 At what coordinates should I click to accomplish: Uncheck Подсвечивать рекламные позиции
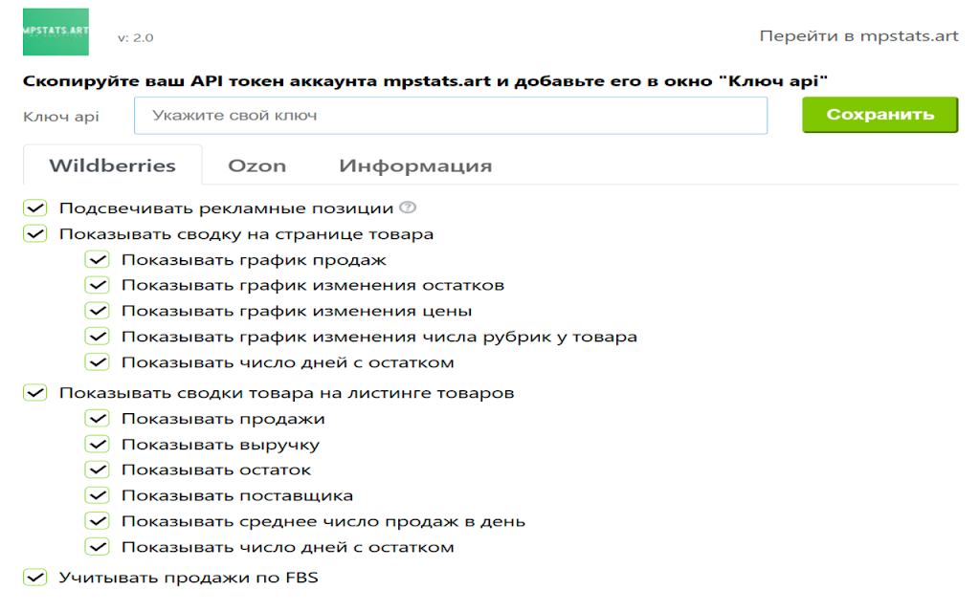35,208
